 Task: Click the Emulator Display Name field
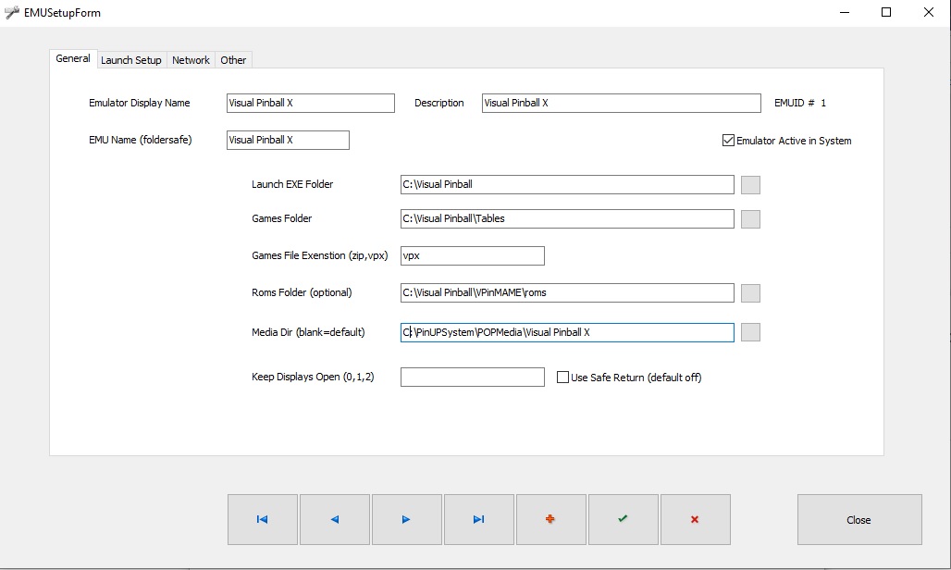pos(310,103)
